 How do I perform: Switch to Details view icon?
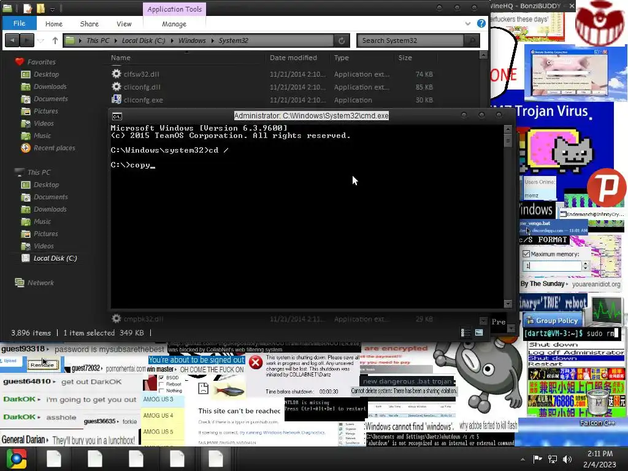pos(466,332)
